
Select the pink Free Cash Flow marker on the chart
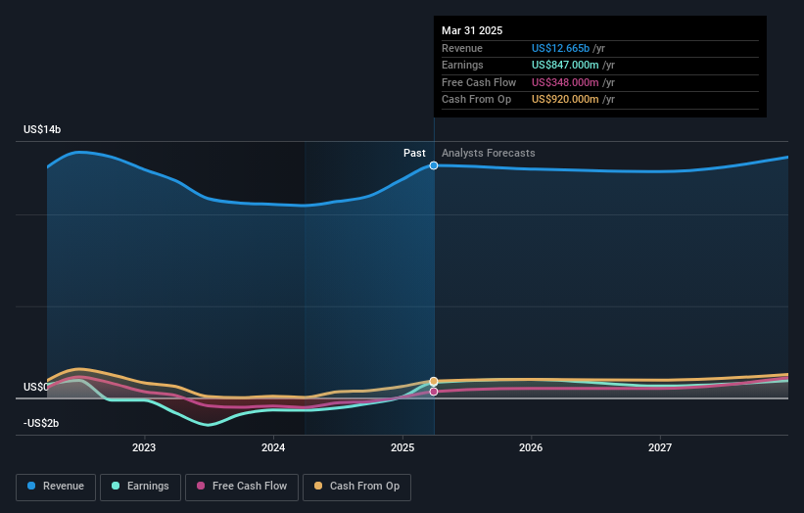(434, 392)
